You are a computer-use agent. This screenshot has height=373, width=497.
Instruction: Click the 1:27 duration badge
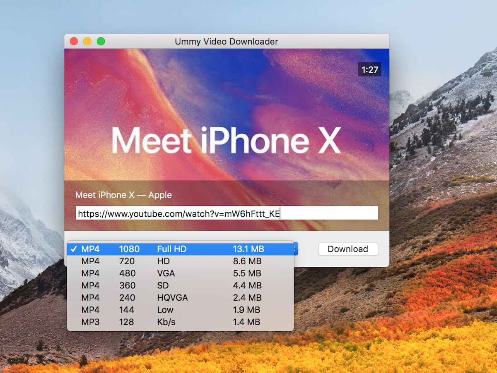[369, 70]
